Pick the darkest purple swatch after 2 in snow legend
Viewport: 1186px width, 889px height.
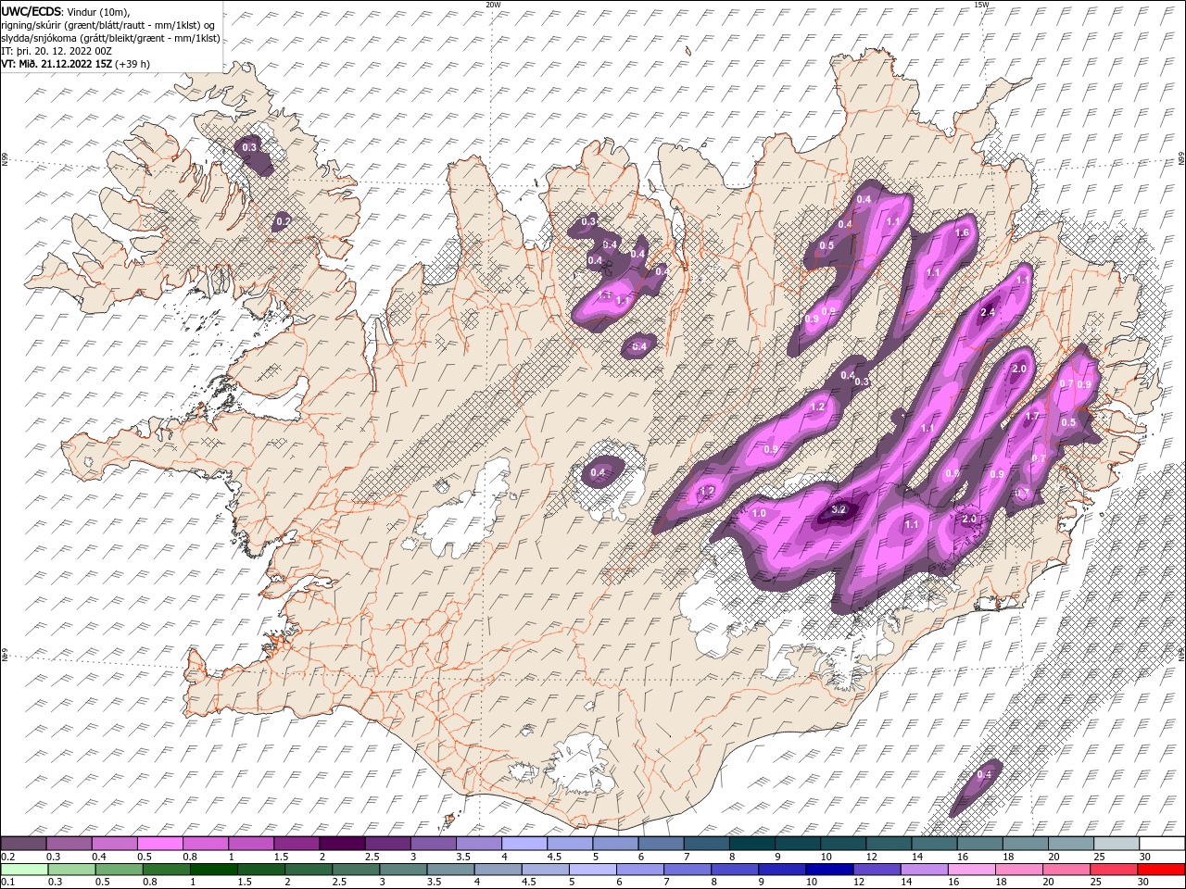point(342,844)
